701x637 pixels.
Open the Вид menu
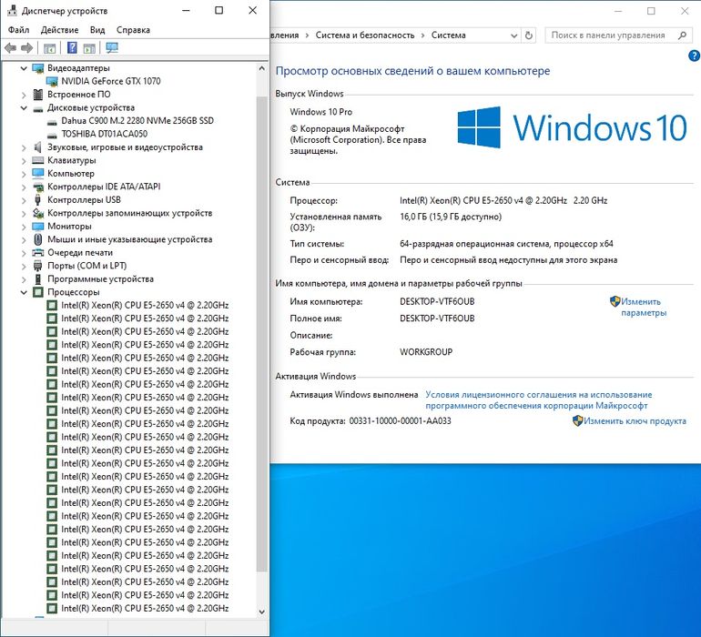coord(97,30)
